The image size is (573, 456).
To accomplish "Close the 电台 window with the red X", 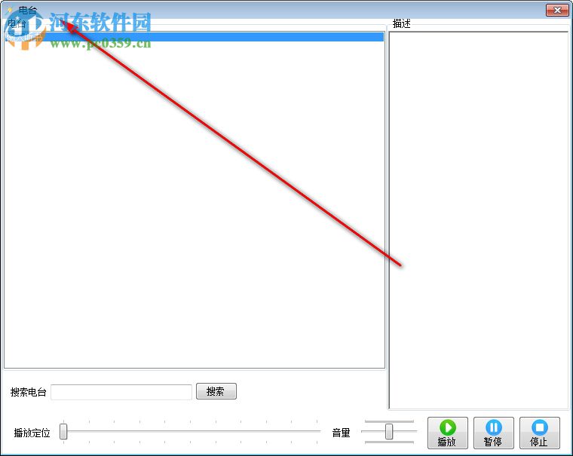I will (x=557, y=11).
